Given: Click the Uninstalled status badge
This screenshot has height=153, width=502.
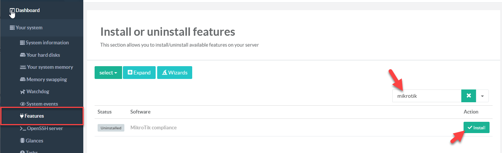Looking at the screenshot, I should pos(111,128).
